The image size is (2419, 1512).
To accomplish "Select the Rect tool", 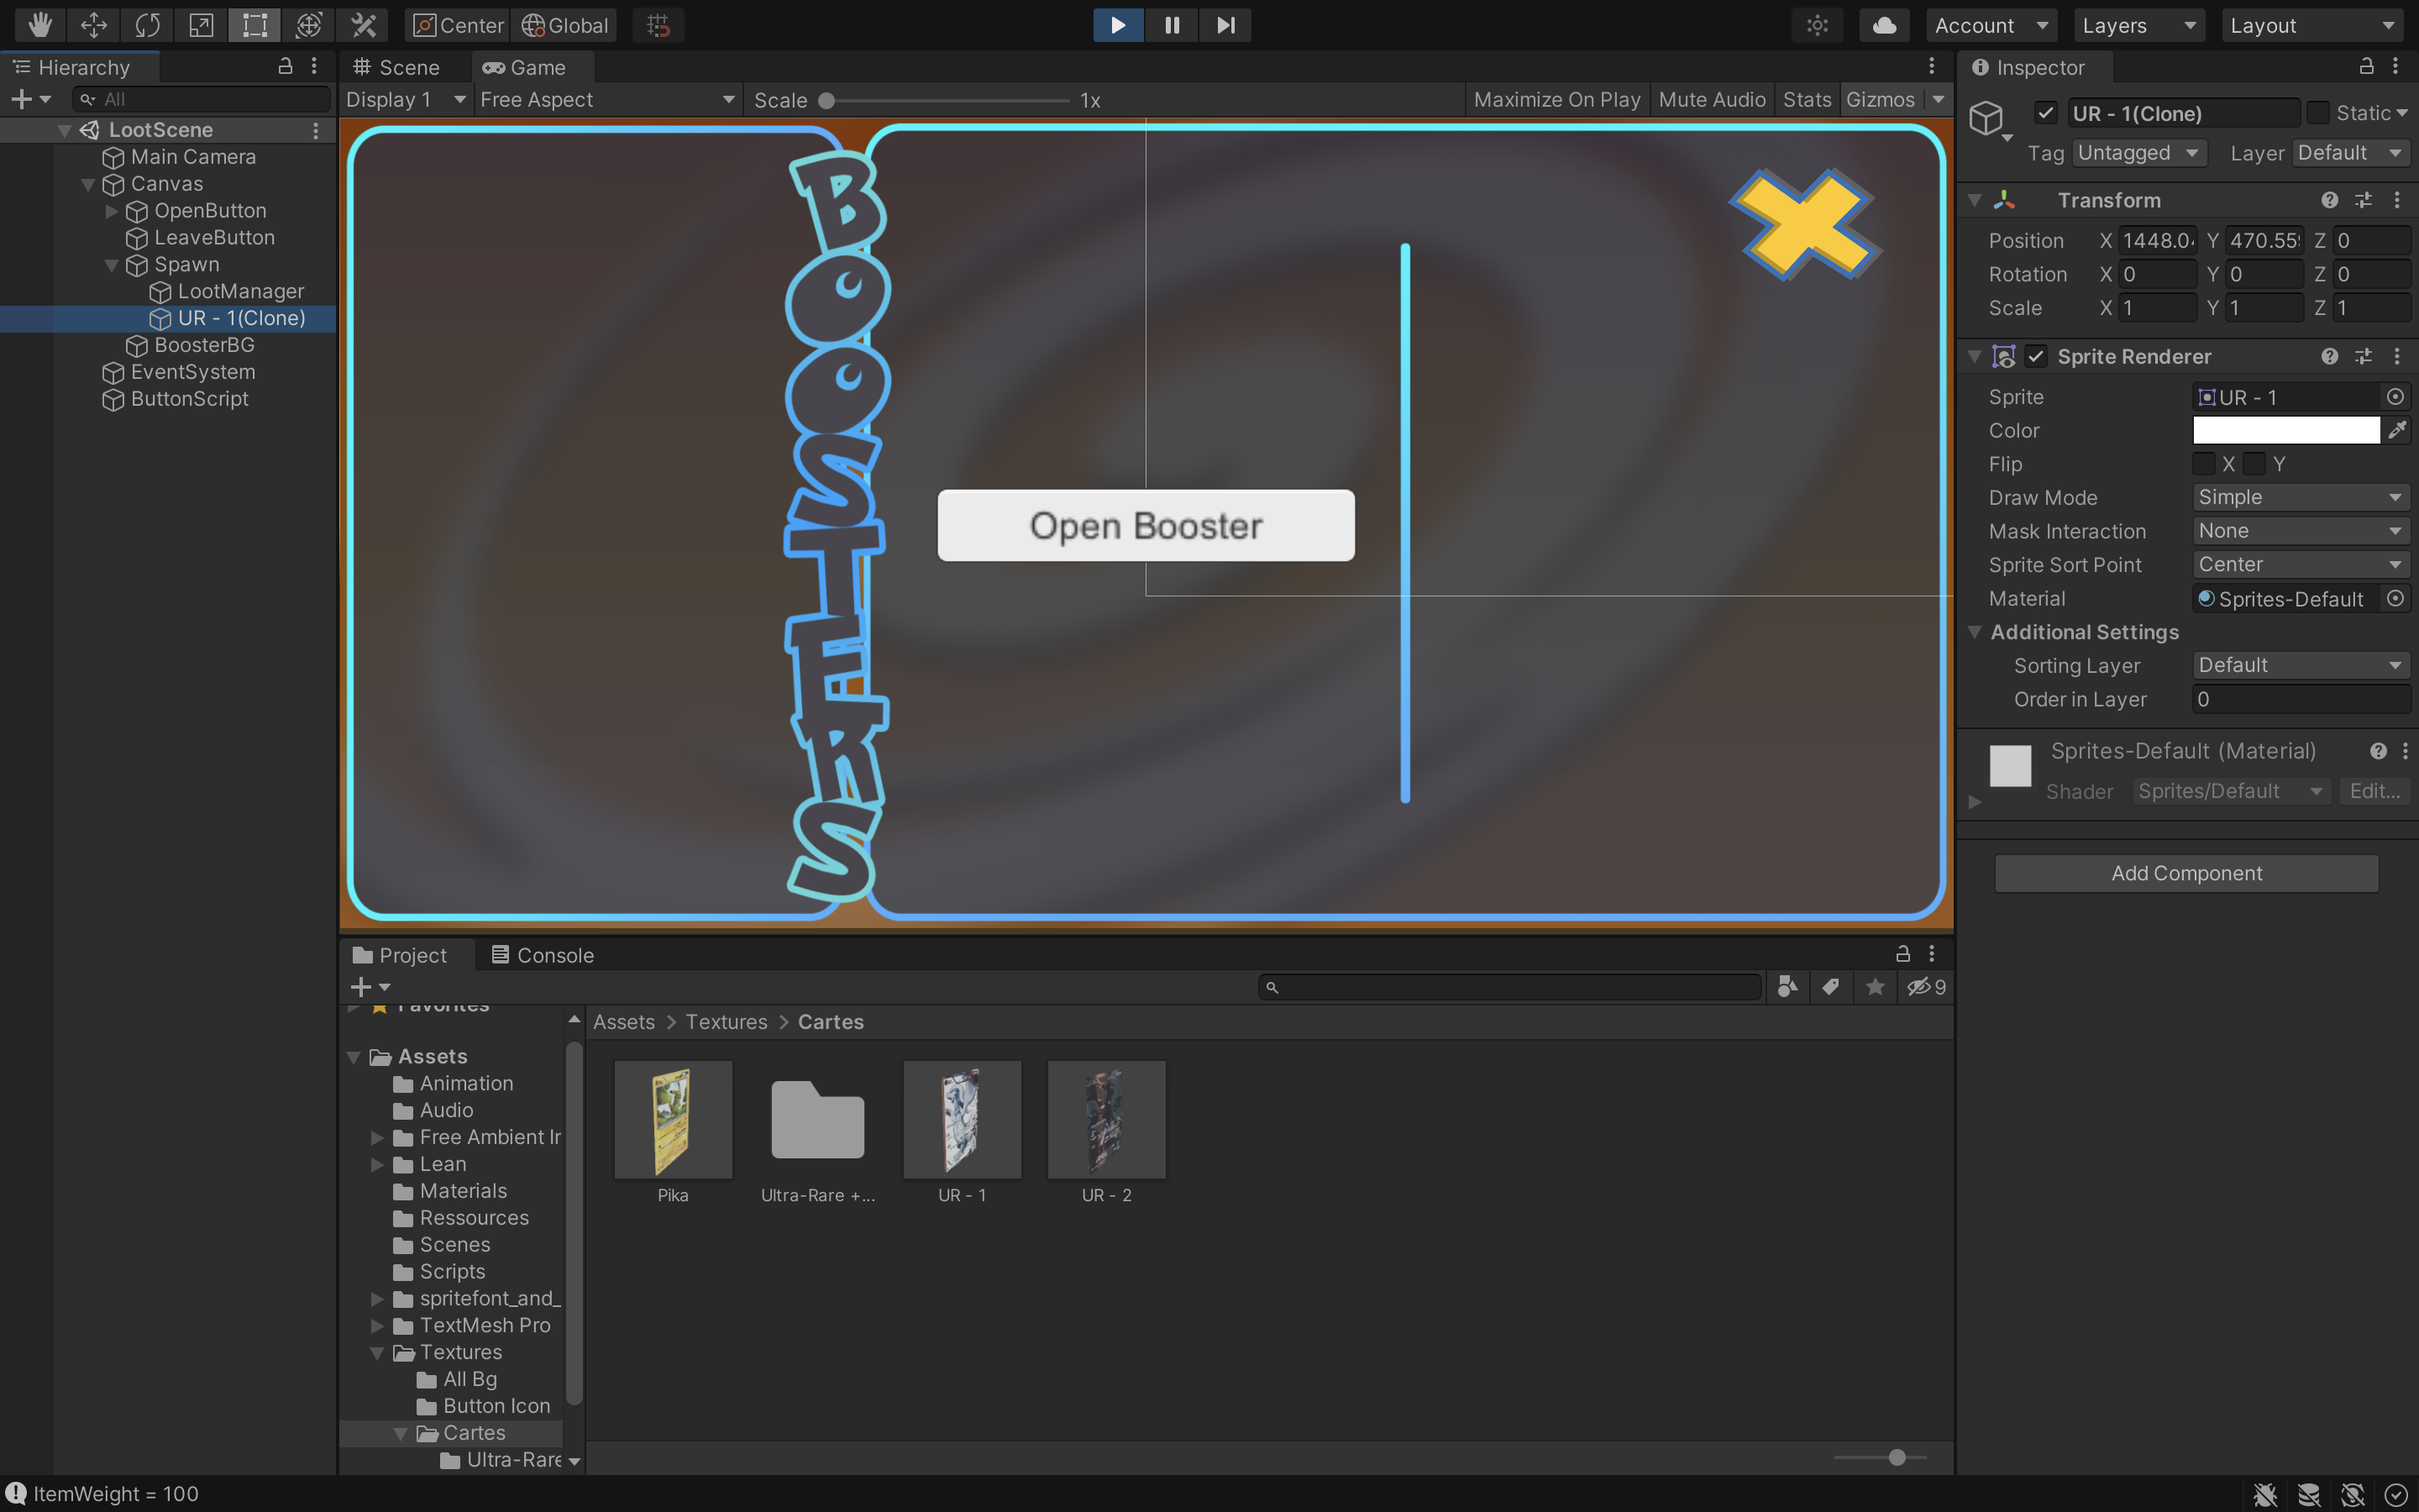I will pos(254,25).
